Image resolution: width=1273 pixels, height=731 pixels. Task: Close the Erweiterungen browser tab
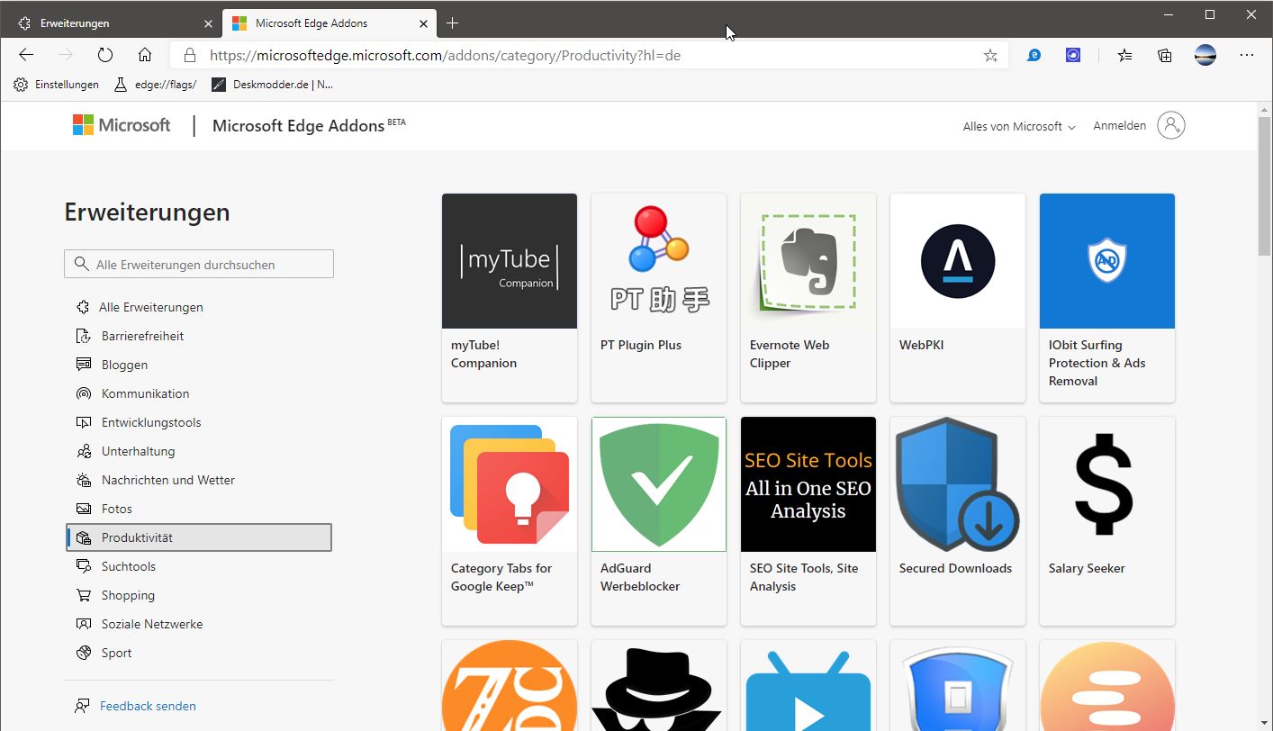pos(208,23)
